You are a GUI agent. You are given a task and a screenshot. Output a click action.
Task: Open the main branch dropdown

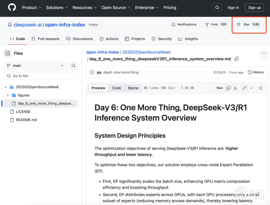pyautogui.click(x=35, y=65)
